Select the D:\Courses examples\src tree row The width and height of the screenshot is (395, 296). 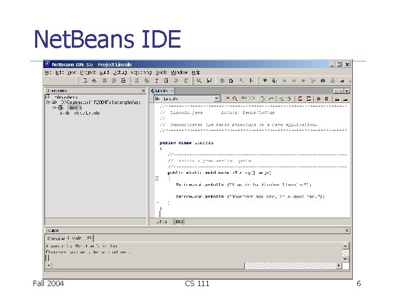point(93,103)
